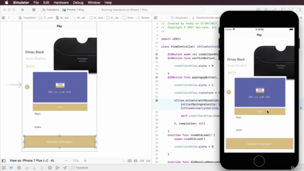The width and height of the screenshot is (304, 171).
Task: Open the Simulator menu
Action: click(x=21, y=2)
